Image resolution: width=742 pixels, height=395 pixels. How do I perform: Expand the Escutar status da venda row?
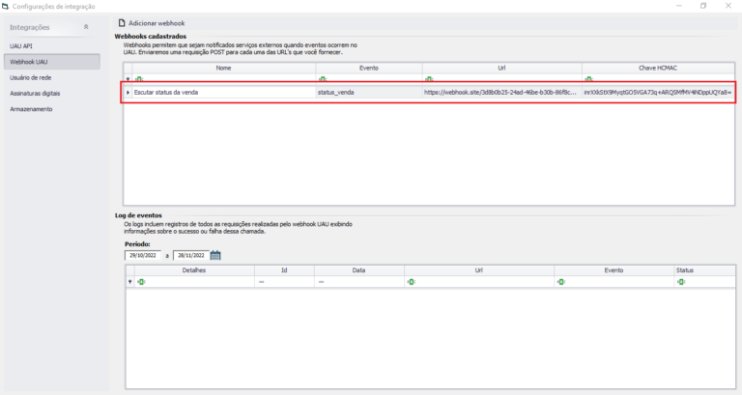[128, 92]
